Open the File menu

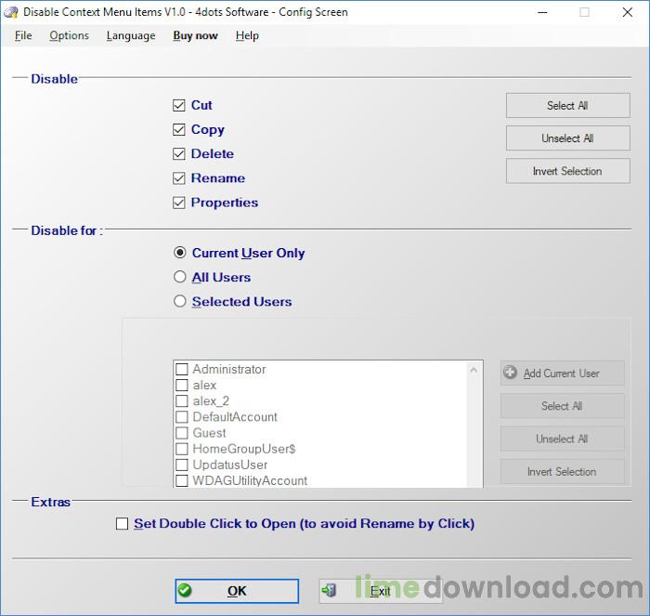[x=23, y=35]
